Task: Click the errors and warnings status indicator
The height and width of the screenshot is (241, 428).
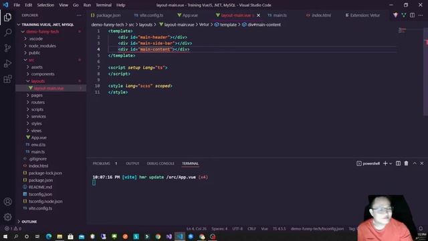Action: pos(13,229)
